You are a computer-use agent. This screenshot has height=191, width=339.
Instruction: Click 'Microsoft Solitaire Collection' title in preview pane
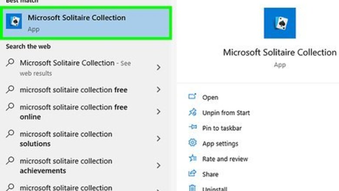pos(279,52)
